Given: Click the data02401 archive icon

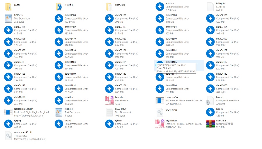Looking at the screenshot, I should [8, 30].
